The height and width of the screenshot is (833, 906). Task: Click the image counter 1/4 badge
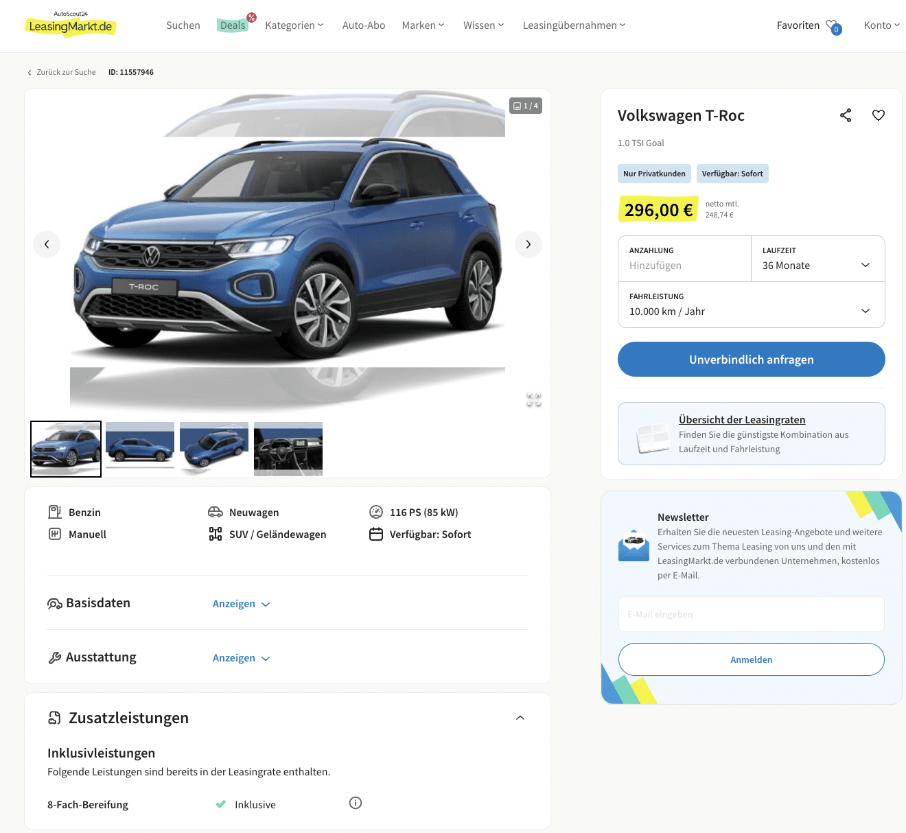coord(526,106)
